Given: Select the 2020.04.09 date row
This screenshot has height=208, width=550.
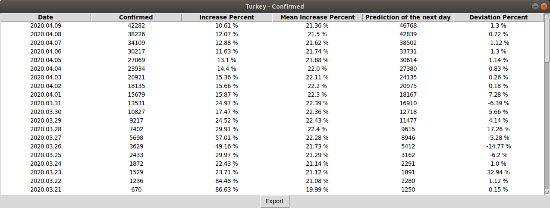Looking at the screenshot, I should click(x=46, y=25).
